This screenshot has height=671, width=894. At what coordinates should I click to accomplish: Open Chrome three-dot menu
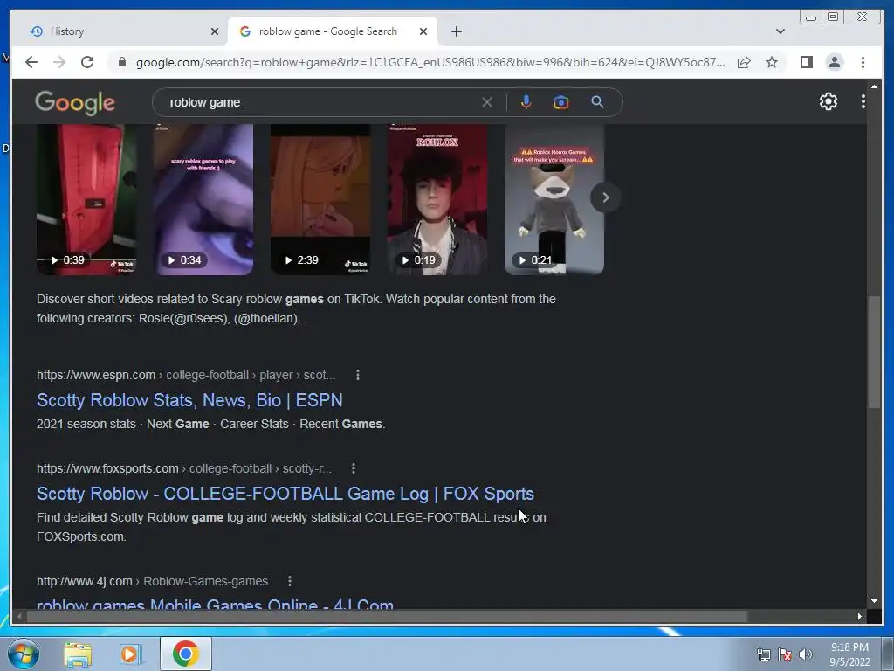(x=863, y=62)
